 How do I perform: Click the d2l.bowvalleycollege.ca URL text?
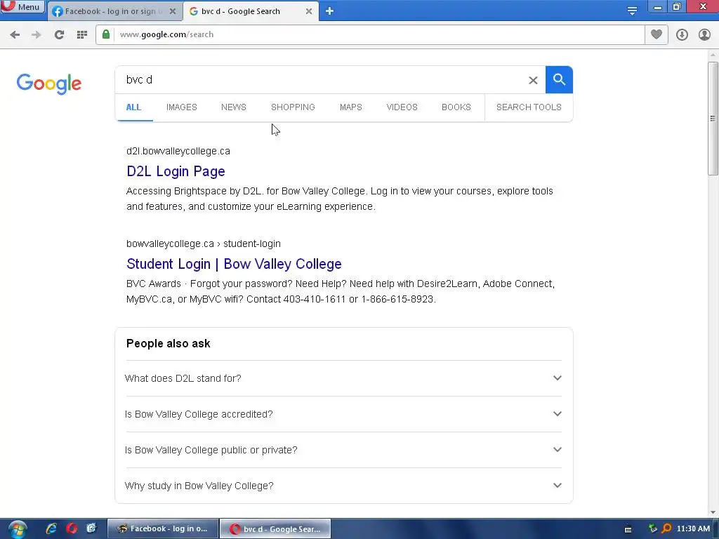coord(178,152)
